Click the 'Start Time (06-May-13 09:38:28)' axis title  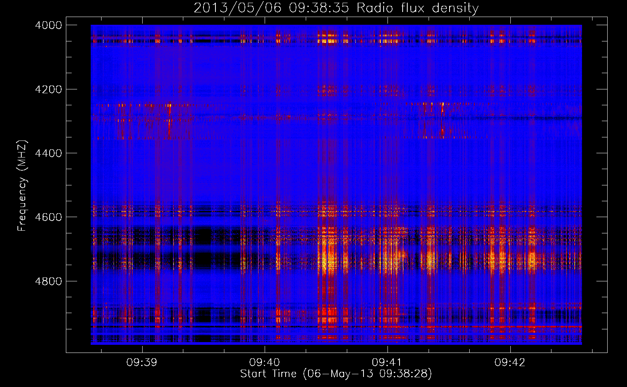(336, 374)
